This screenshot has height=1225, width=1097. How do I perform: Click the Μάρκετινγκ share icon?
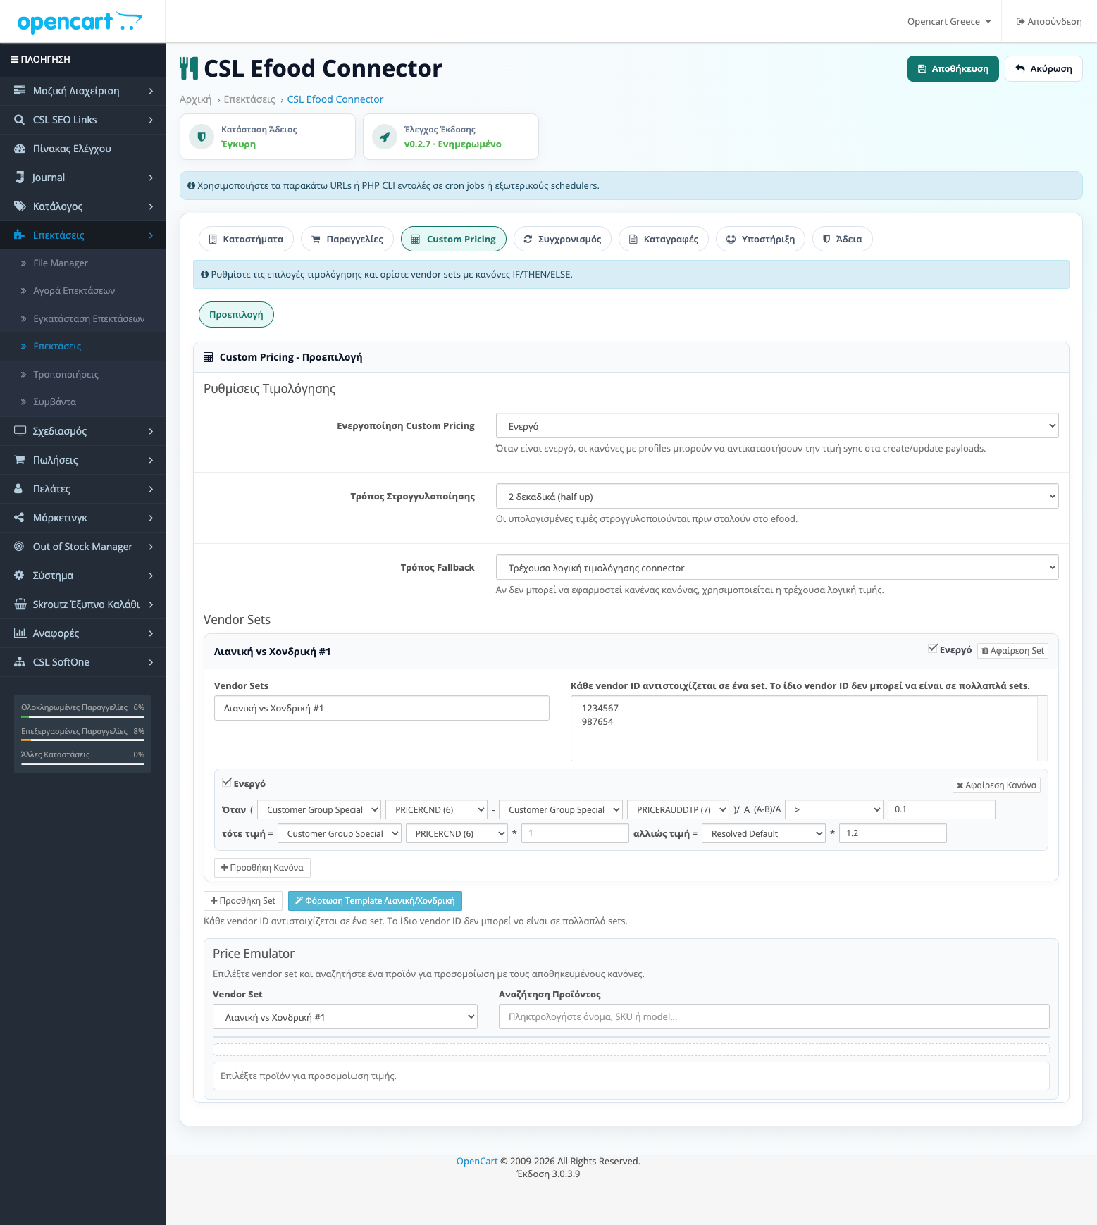[x=20, y=518]
